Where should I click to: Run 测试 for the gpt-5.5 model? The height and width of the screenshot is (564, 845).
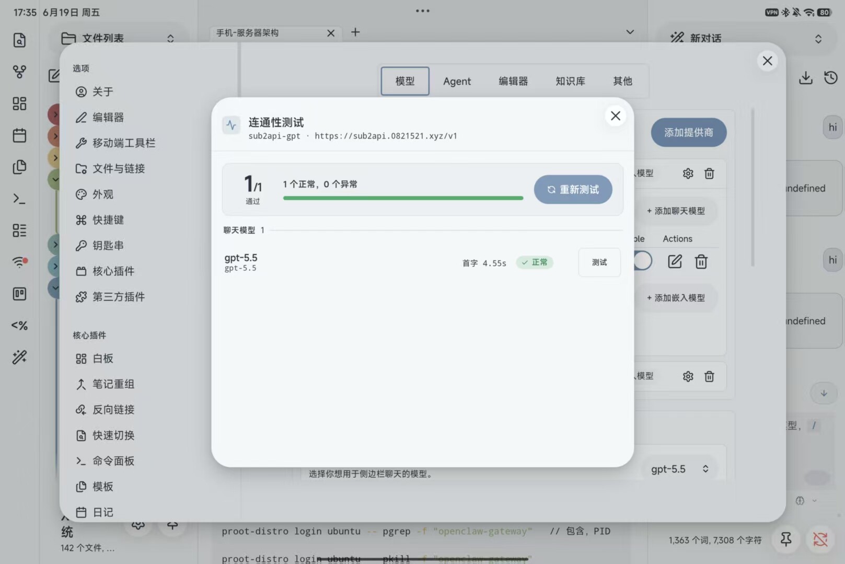[x=599, y=262]
